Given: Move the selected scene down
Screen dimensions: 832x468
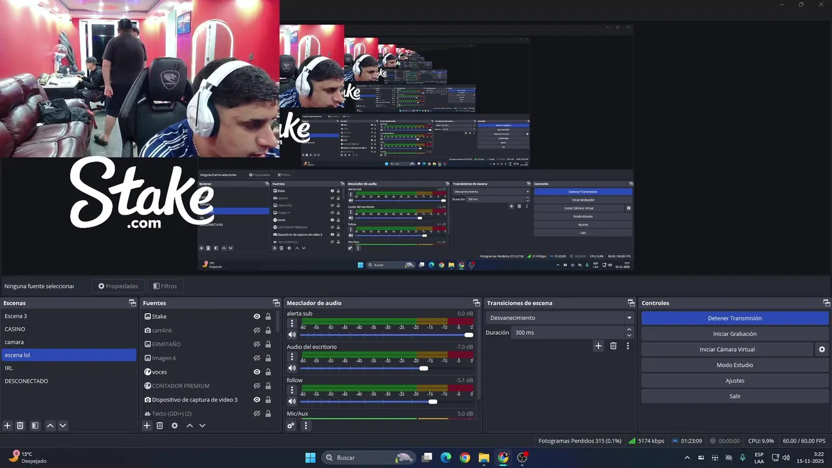Looking at the screenshot, I should (62, 426).
